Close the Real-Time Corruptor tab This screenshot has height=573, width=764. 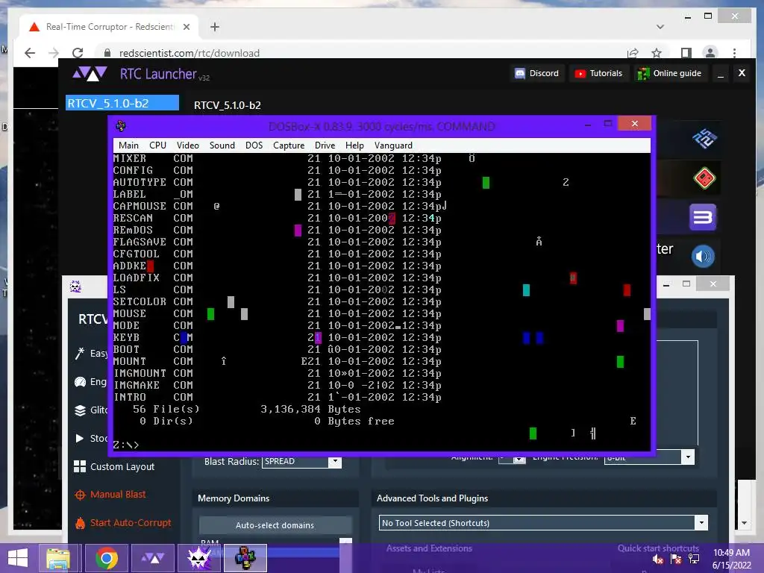[186, 27]
